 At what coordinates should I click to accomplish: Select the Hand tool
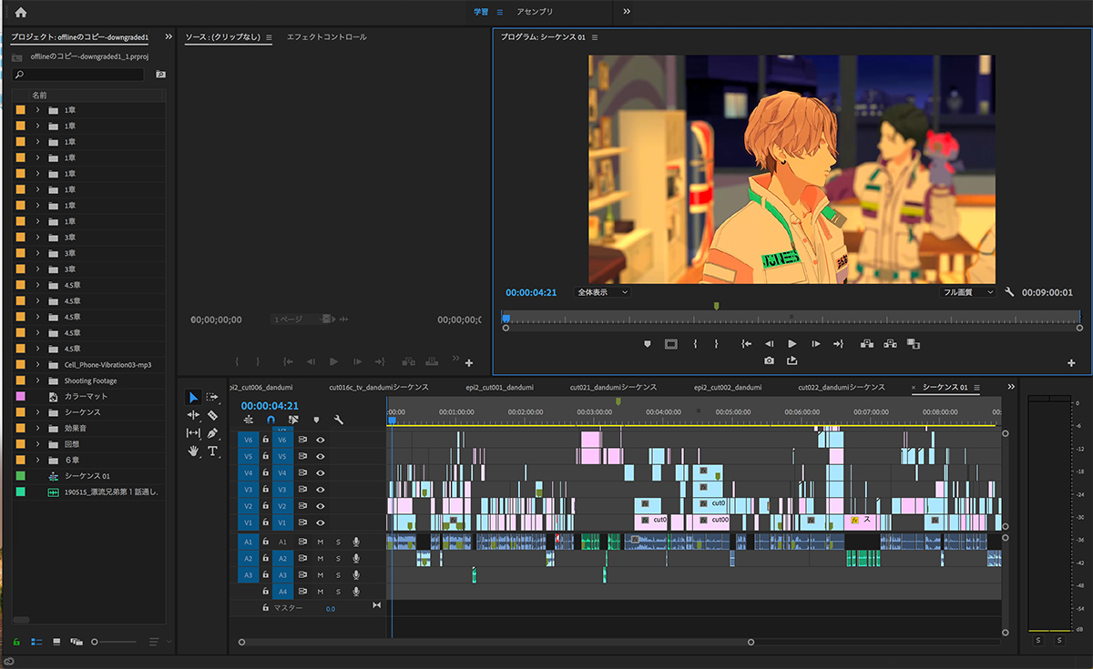(193, 451)
